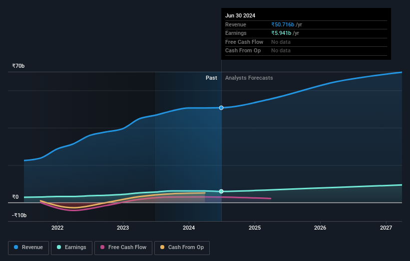Toggle the Revenue legend button
The image size is (410, 261).
click(28, 248)
